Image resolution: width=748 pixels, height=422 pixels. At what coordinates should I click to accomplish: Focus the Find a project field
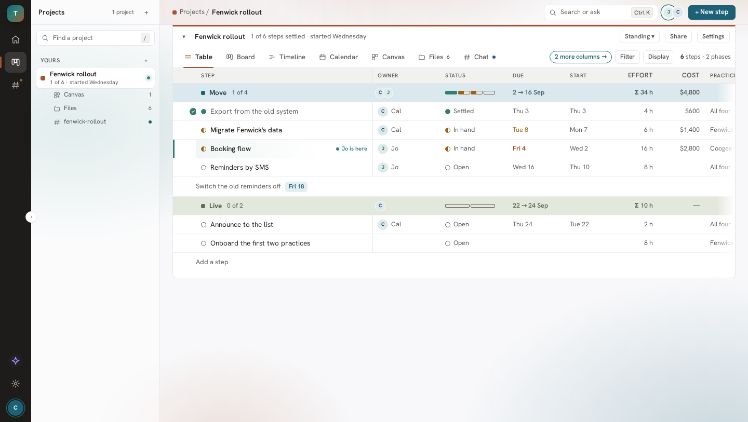click(x=96, y=38)
